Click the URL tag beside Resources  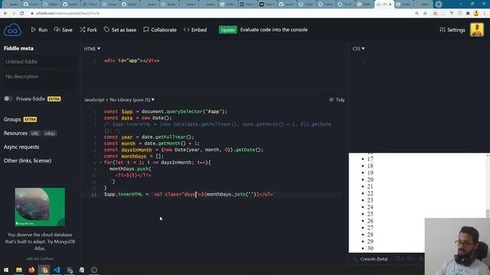click(35, 134)
